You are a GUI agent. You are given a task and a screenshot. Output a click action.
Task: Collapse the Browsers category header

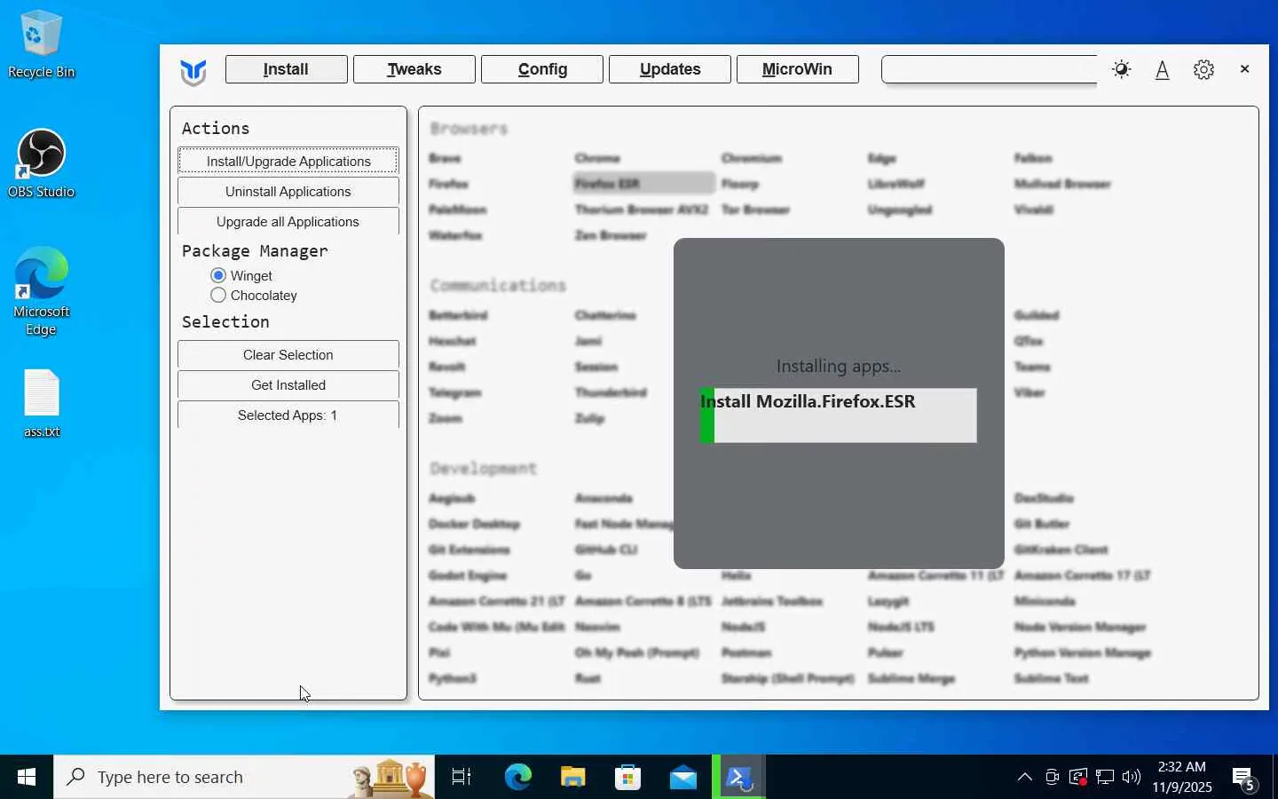[x=469, y=129]
